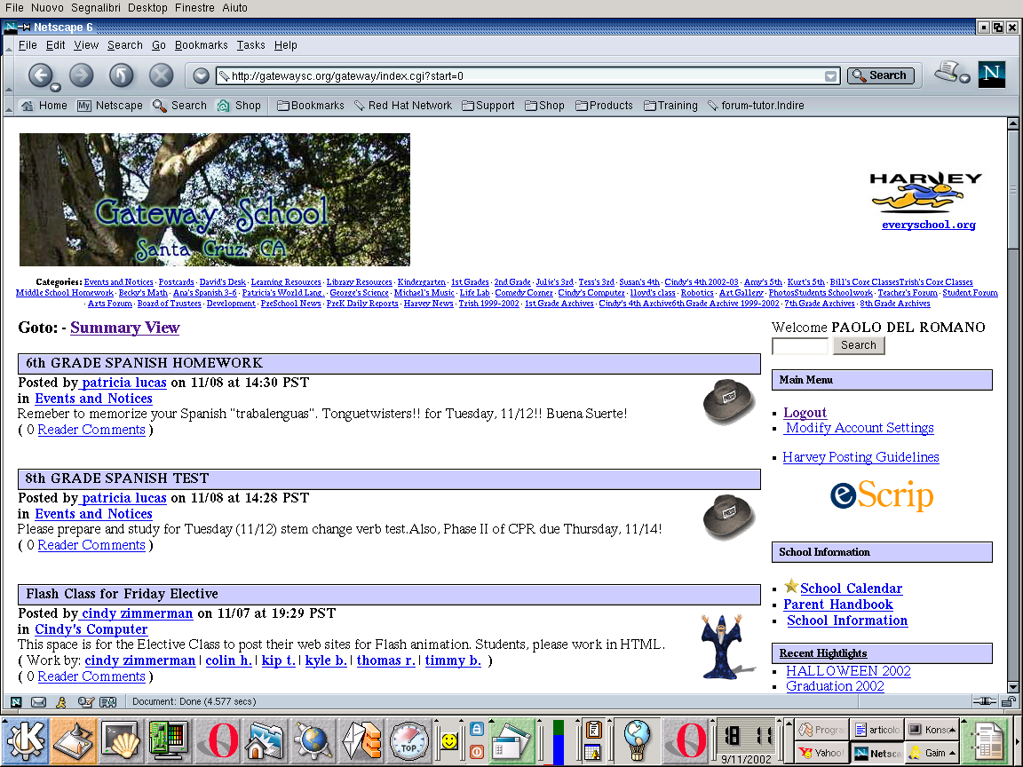The width and height of the screenshot is (1023, 767).
Task: Click the Print icon in the navigation toolbar
Action: tap(948, 72)
